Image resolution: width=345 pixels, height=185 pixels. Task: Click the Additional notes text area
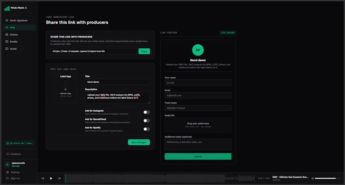[198, 144]
